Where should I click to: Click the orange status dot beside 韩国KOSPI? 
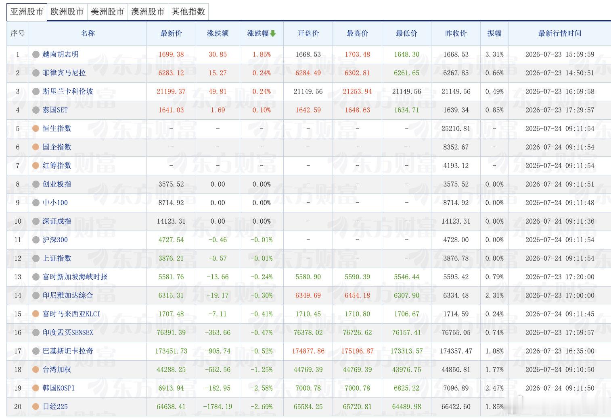(x=36, y=388)
